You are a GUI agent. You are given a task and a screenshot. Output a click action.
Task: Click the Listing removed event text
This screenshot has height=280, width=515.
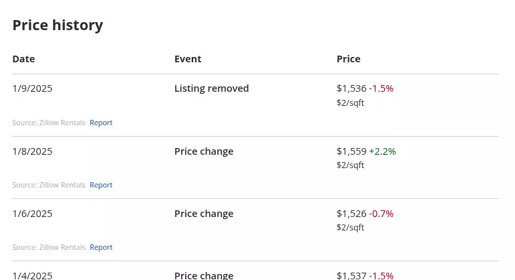coord(211,88)
